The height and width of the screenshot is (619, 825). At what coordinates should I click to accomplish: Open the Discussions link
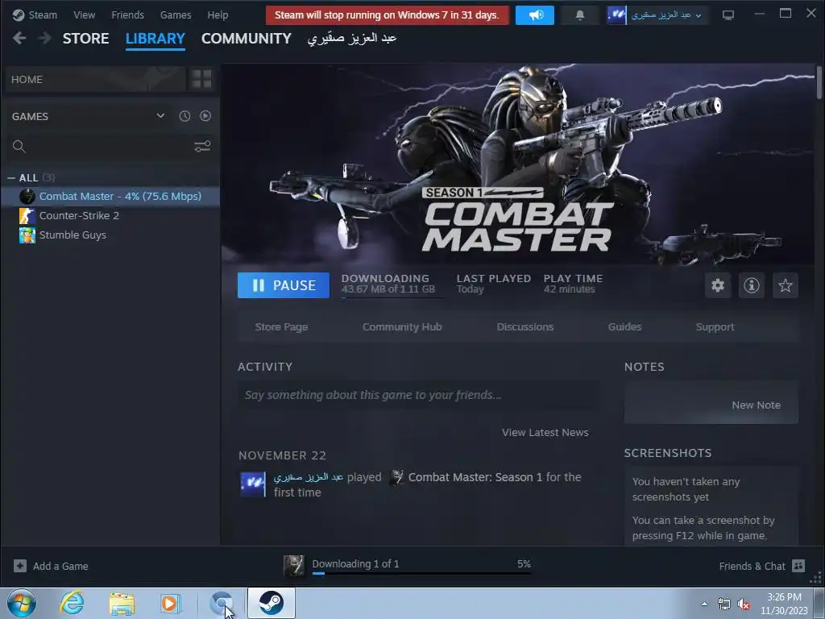[x=525, y=327]
